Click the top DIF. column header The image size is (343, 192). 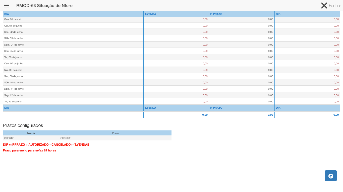(278, 14)
